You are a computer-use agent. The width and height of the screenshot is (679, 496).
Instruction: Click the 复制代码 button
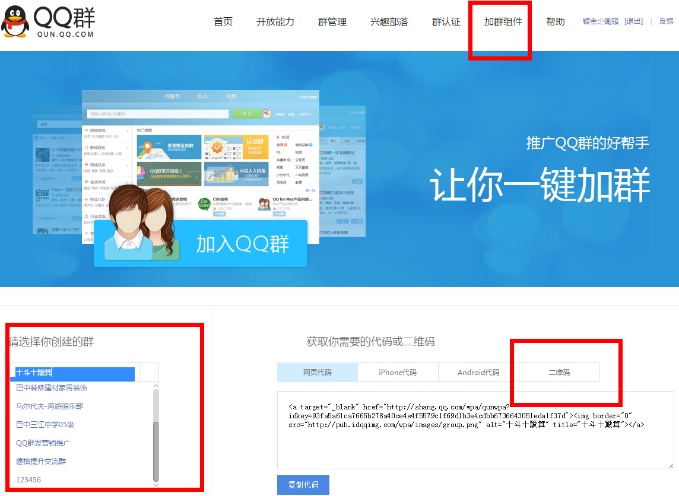tap(303, 485)
